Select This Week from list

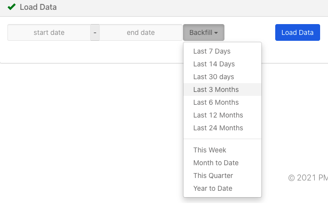pos(222,150)
